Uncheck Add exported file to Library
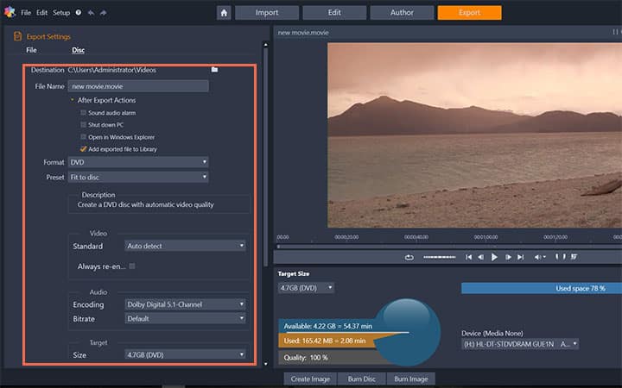 coord(83,149)
